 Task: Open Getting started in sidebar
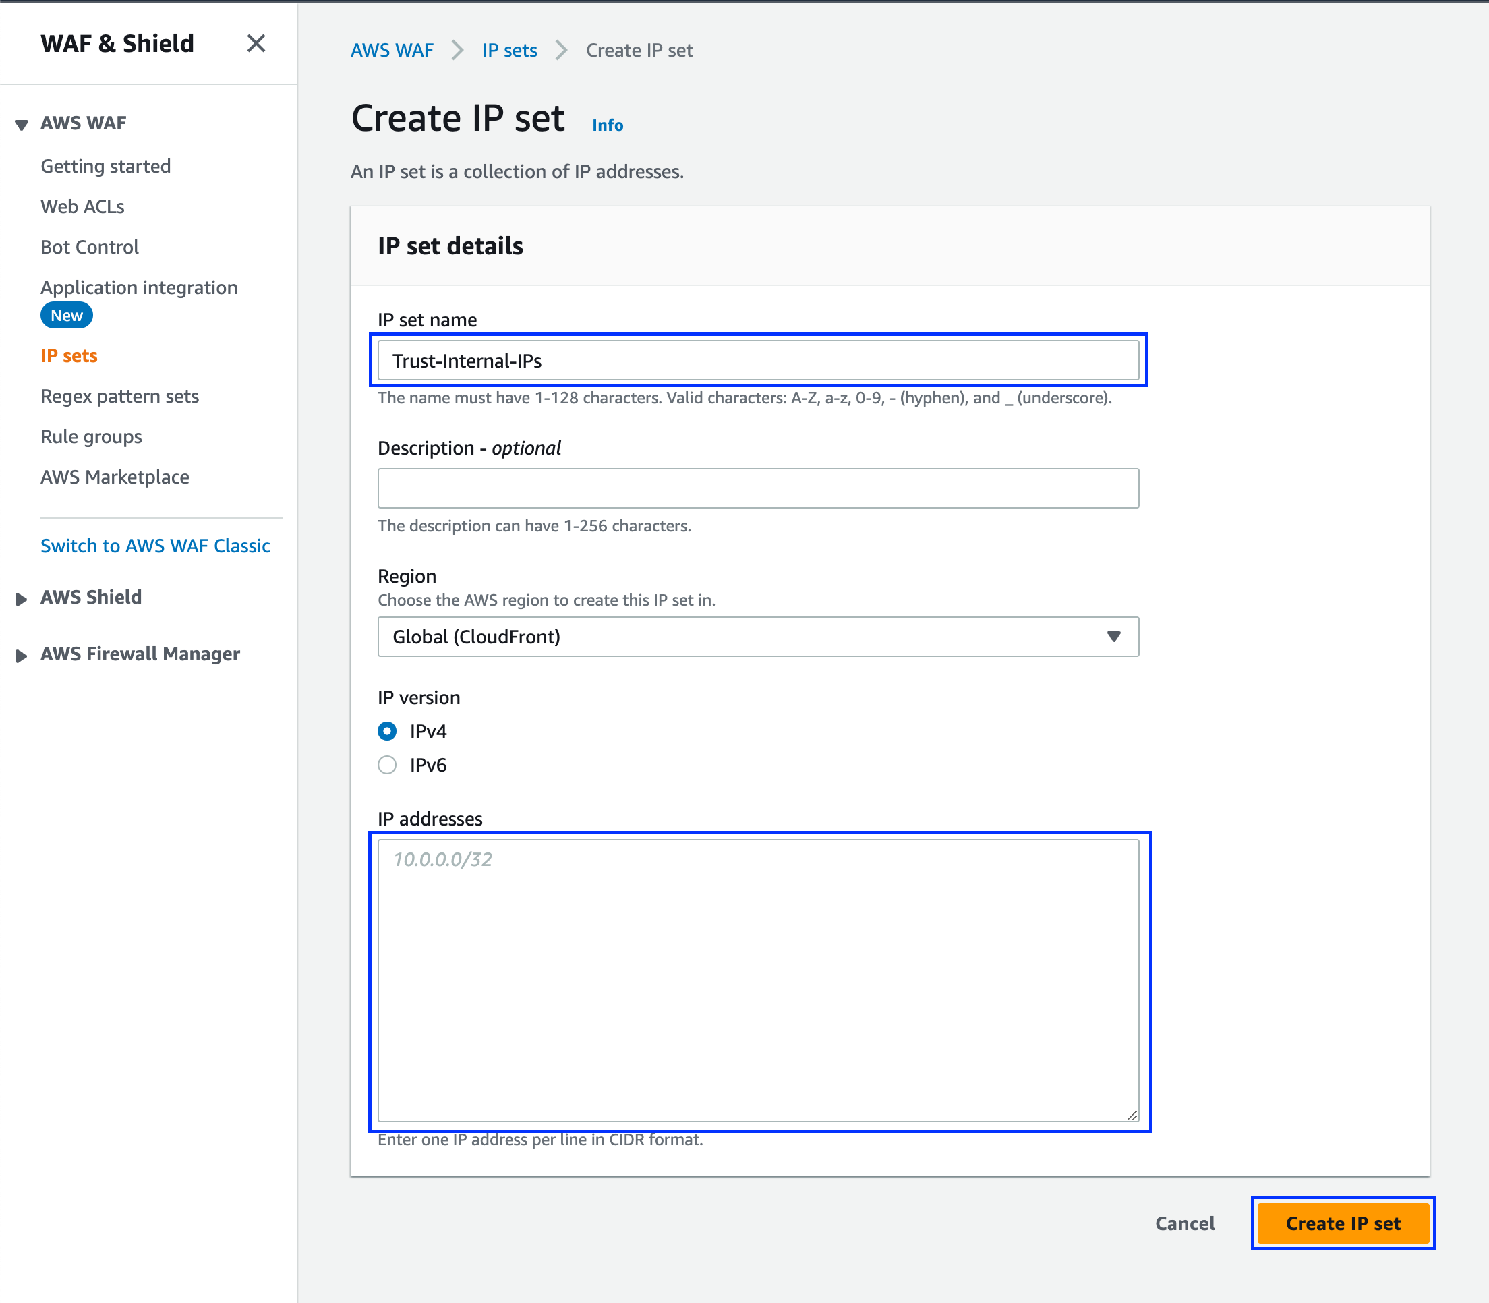(105, 167)
